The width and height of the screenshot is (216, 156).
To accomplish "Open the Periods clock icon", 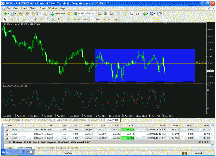I will 152,13.
